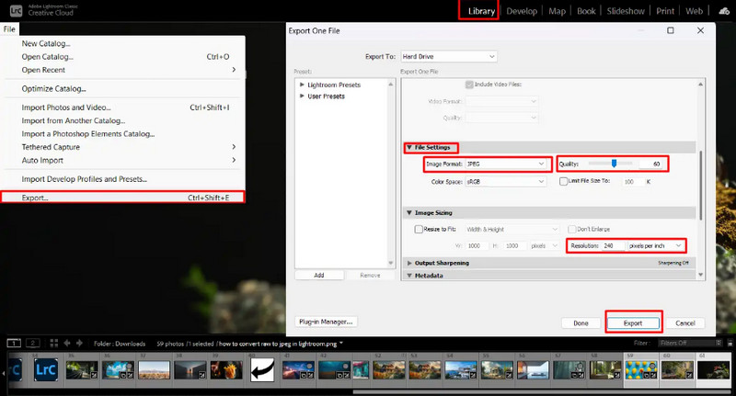Select main window display button 1
This screenshot has width=736, height=396.
click(14, 343)
